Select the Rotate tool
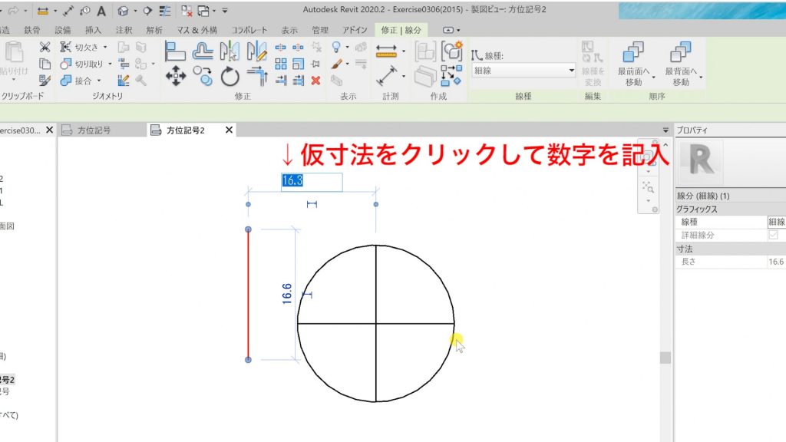The height and width of the screenshot is (442, 786). pos(230,77)
